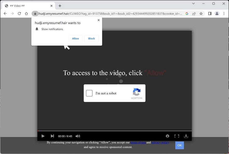Open Chrome three-dot menu

[224, 13]
